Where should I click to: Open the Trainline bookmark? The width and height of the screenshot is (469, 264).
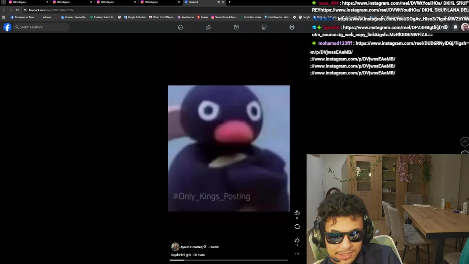click(102, 17)
